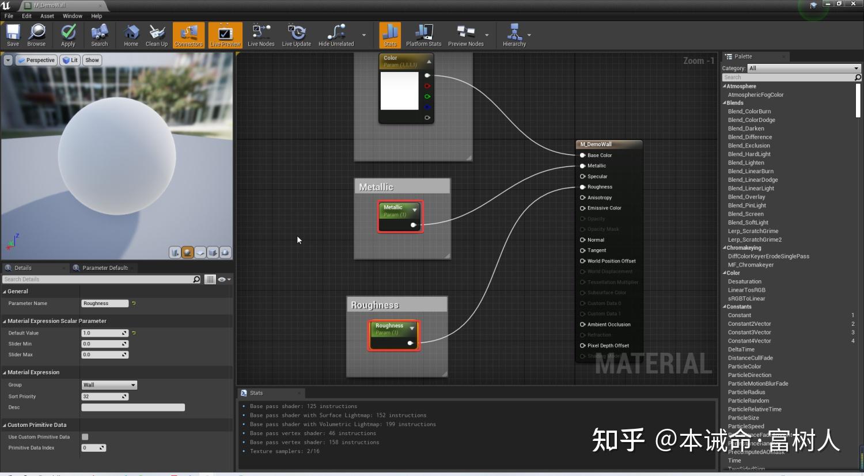Toggle the Stats display
The image size is (864, 476).
click(389, 35)
